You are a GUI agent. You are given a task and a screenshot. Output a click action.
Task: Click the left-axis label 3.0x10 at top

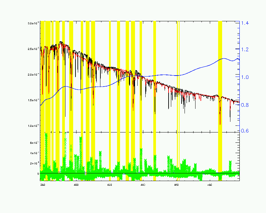pyautogui.click(x=34, y=23)
